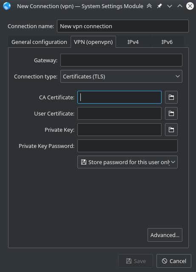Open the Connection type dropdown
This screenshot has width=196, height=272.
click(121, 76)
